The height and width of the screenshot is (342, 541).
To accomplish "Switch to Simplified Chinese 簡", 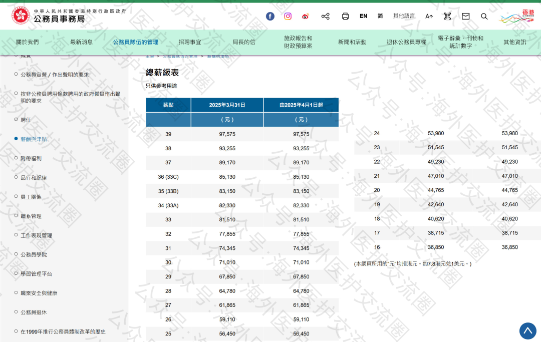I will [x=380, y=16].
